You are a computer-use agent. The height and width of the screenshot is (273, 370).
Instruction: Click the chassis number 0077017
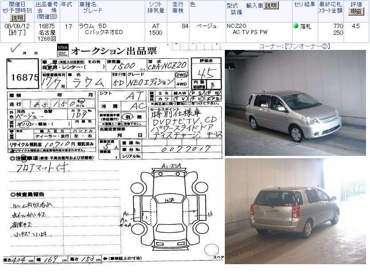point(186,149)
